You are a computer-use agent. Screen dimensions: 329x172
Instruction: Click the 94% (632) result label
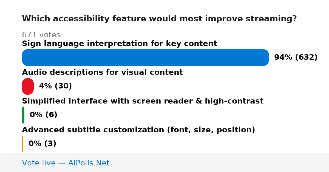[296, 57]
